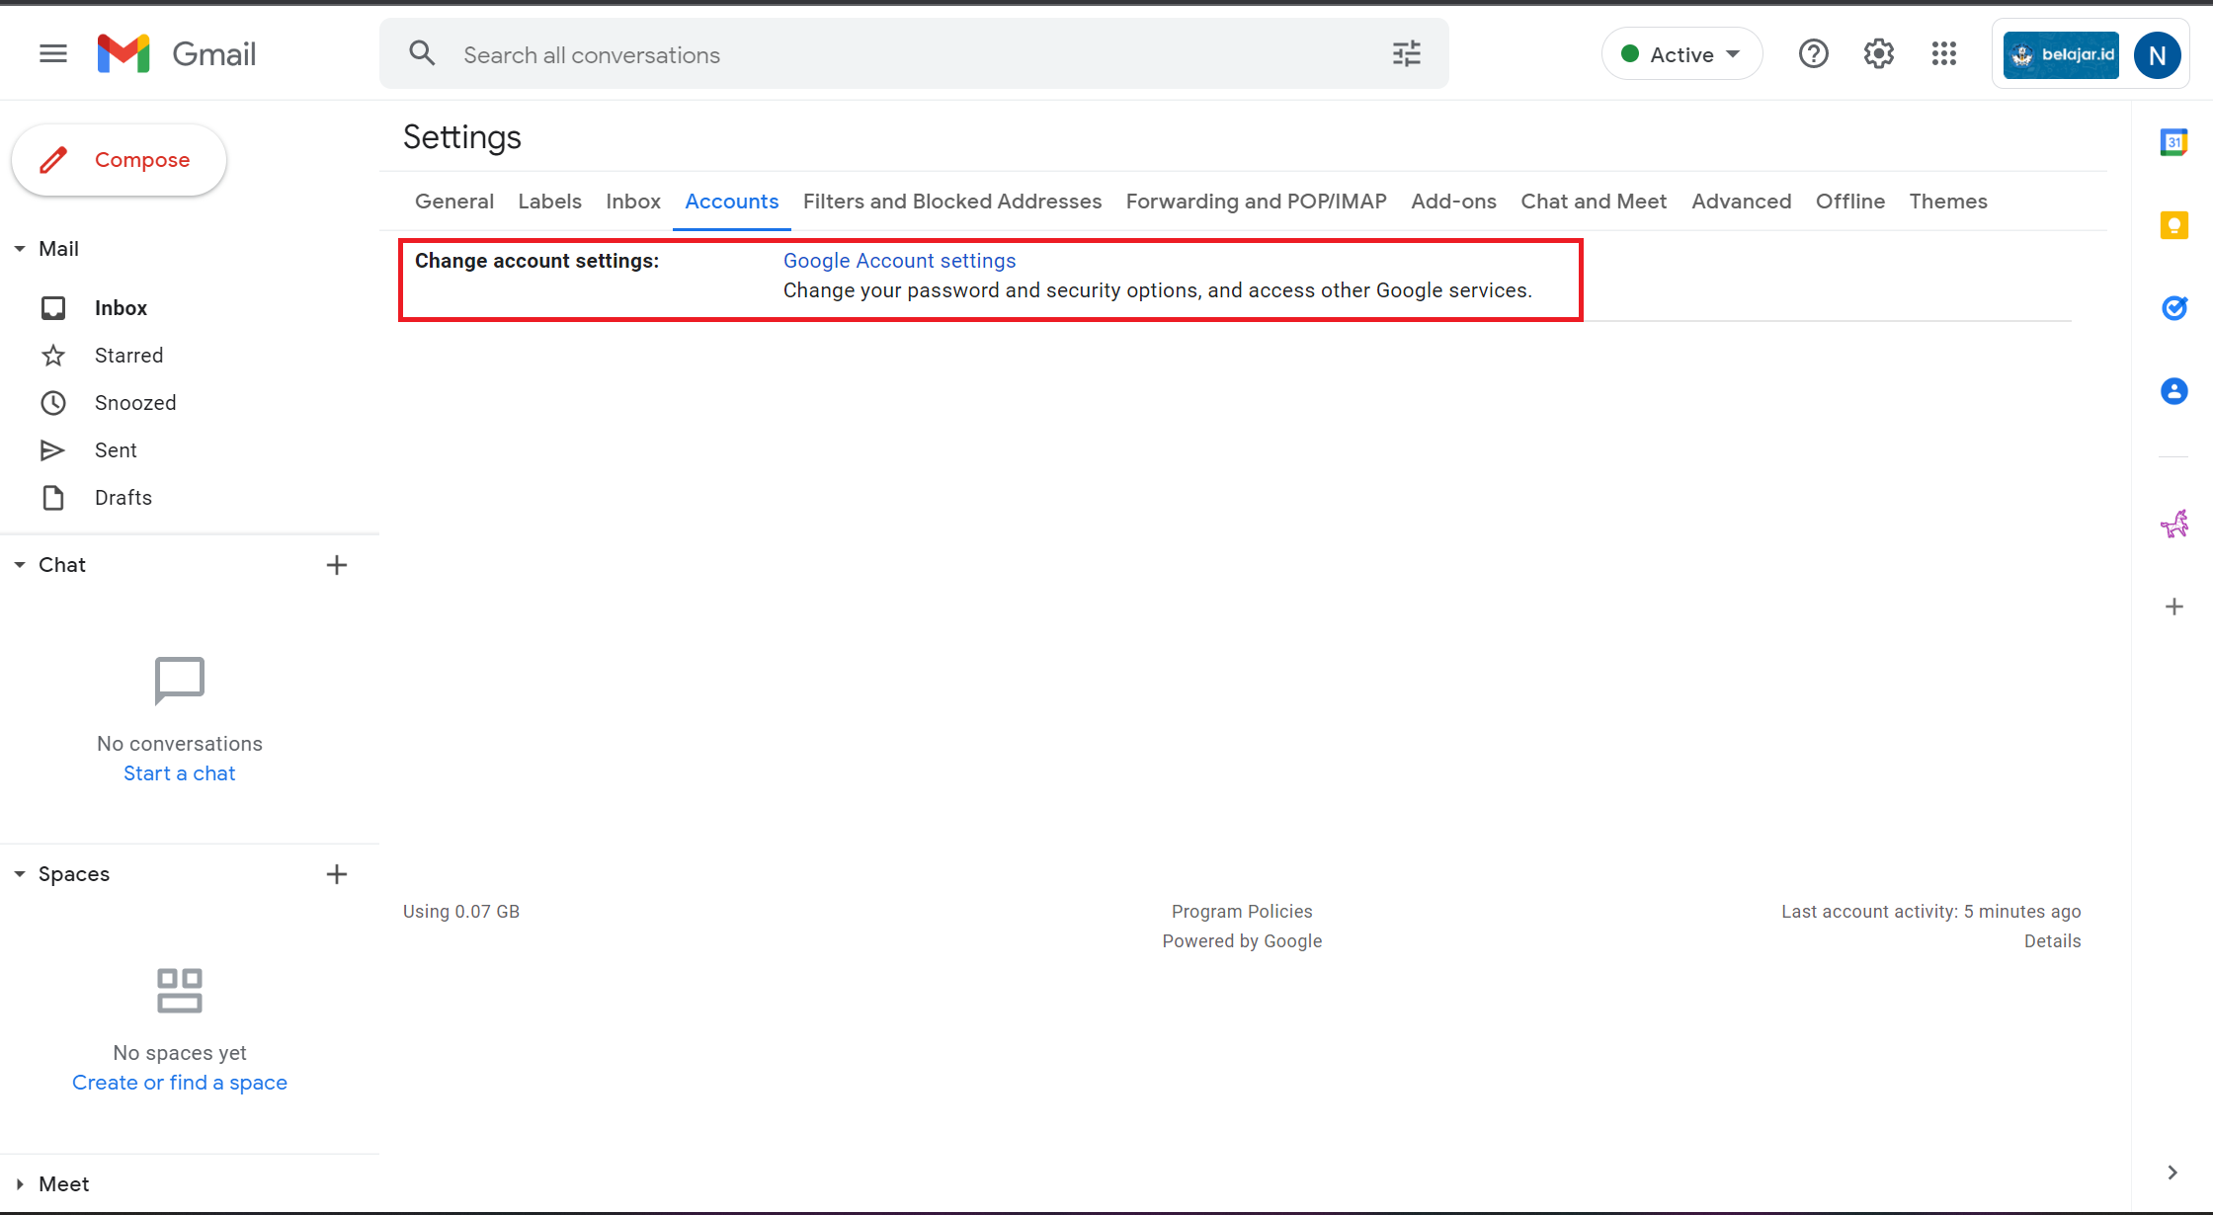Open Program Policies link

1242,912
